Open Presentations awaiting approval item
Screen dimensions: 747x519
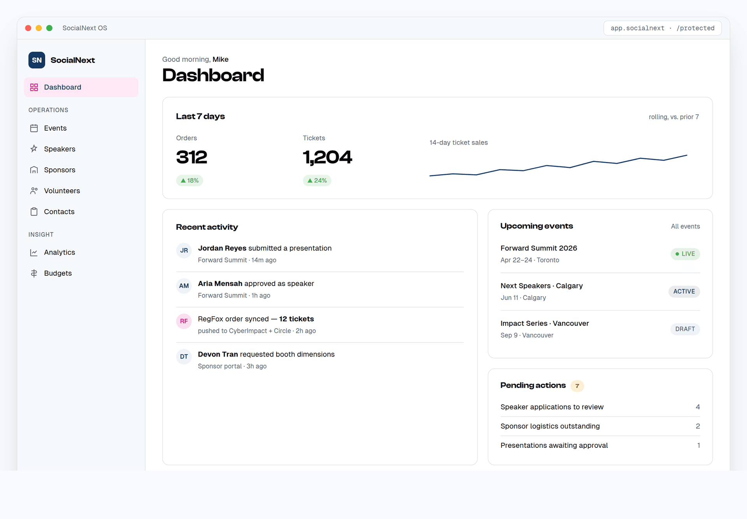coord(600,446)
